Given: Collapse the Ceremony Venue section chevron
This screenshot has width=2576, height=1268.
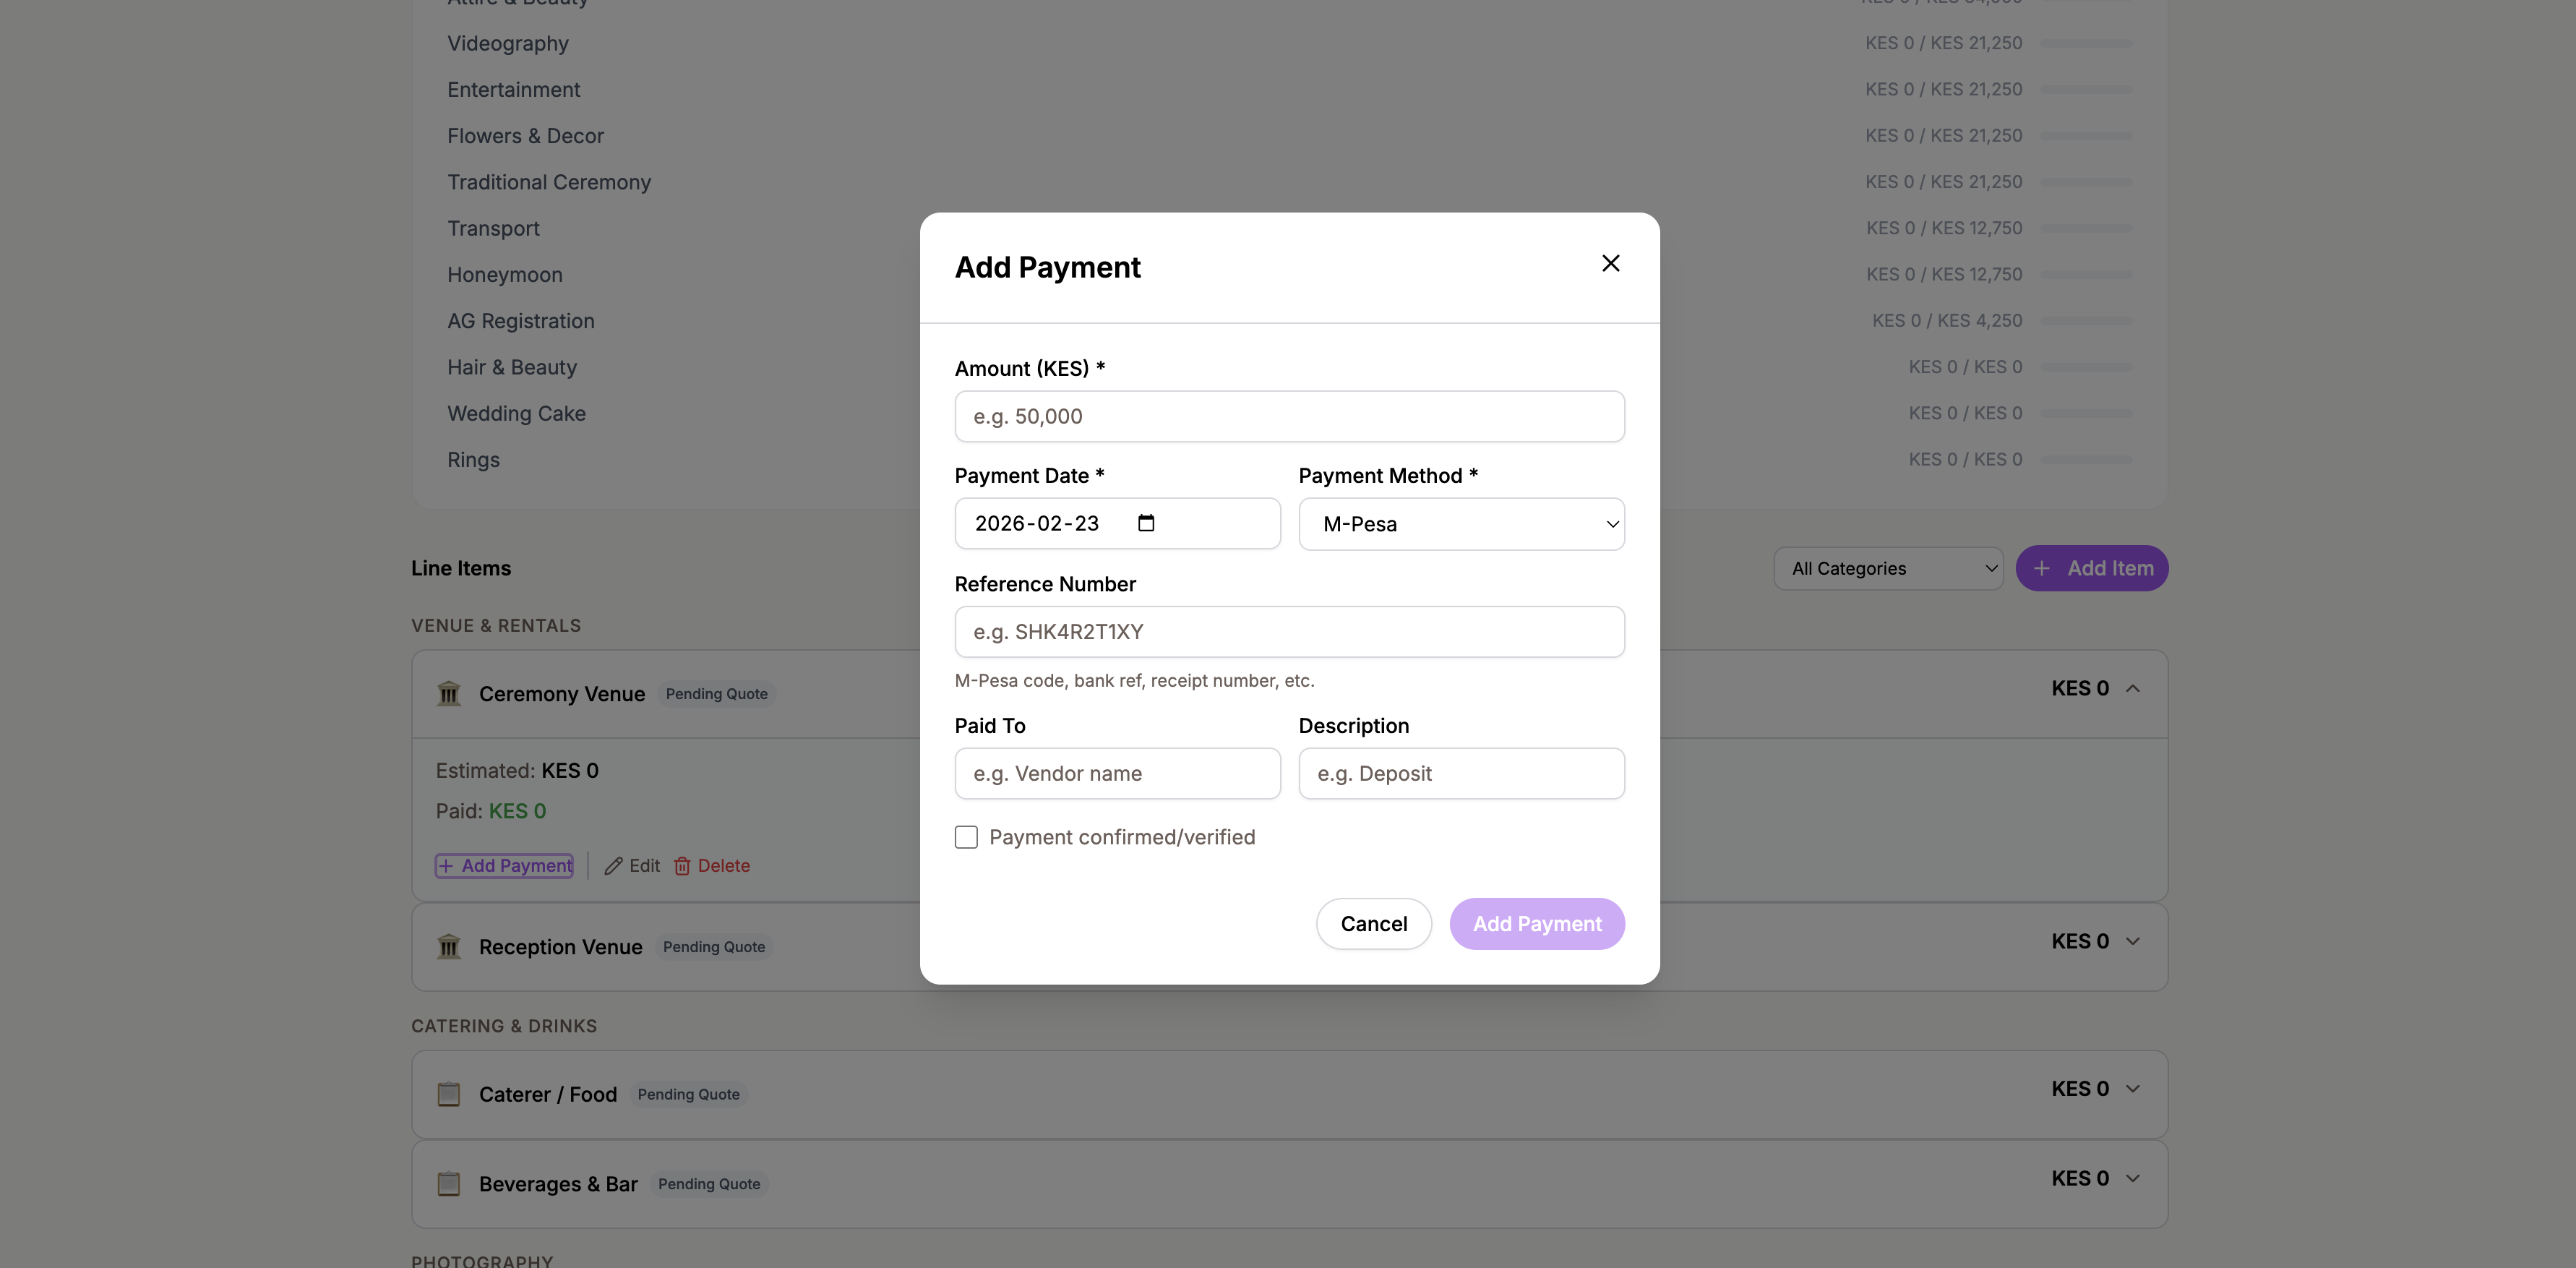Looking at the screenshot, I should [2134, 688].
